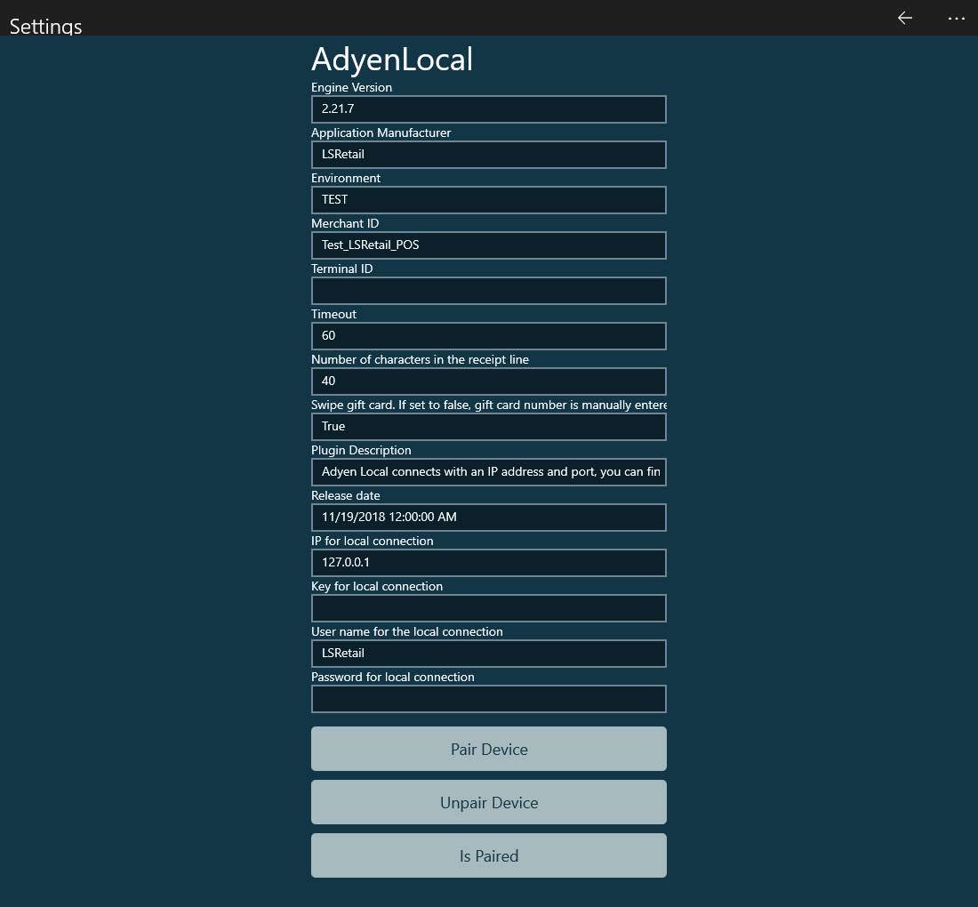Select the IP for local connection field

point(488,563)
